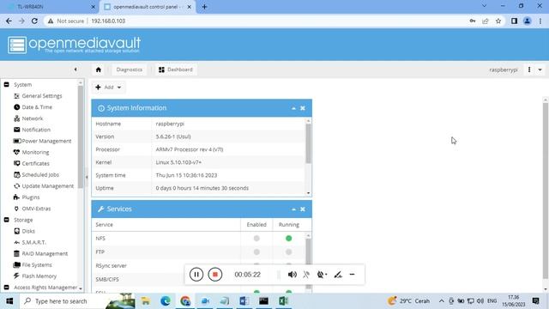This screenshot has width=549, height=309.
Task: Click the Disks icon under Storage
Action: pos(16,231)
